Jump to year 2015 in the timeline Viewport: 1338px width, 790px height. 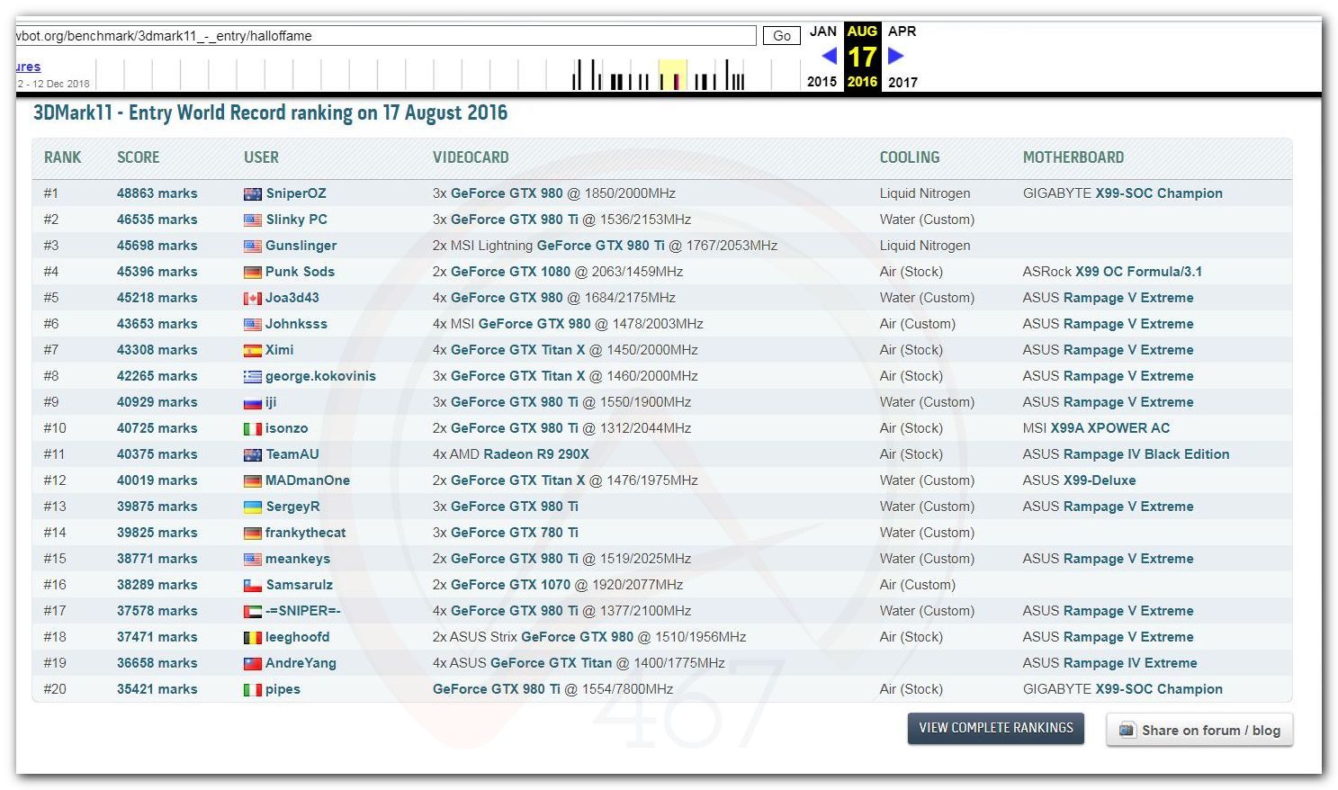point(822,82)
